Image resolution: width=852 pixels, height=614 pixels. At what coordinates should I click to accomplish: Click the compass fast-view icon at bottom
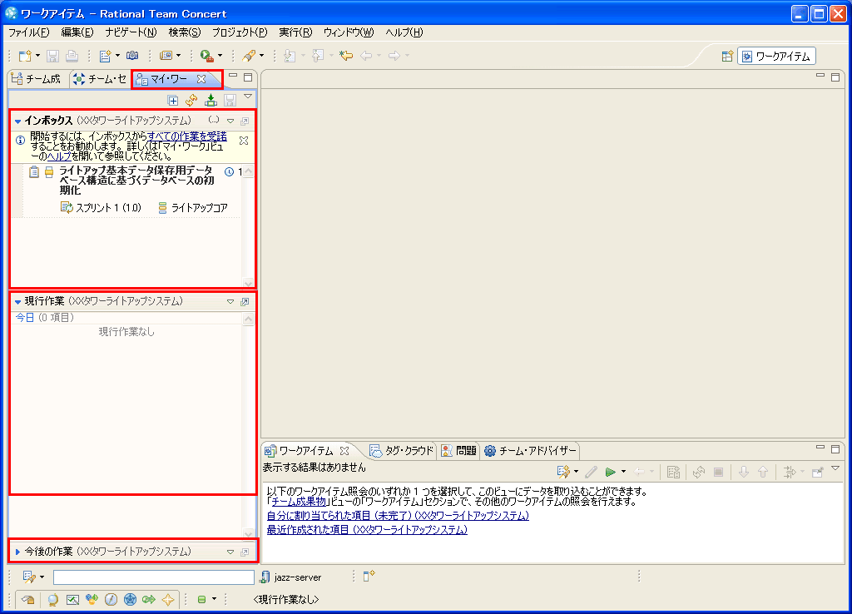(x=111, y=599)
